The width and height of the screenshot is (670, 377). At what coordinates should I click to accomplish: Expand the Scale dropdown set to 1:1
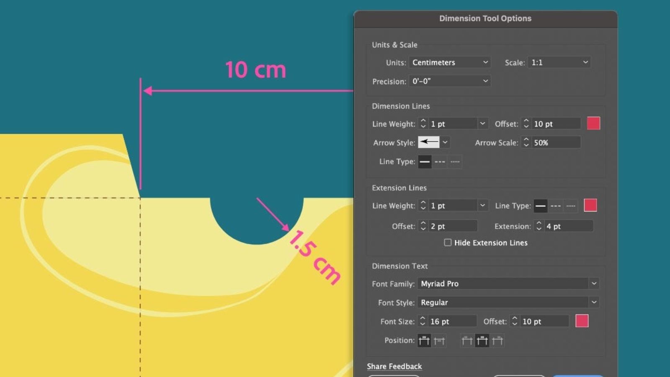[559, 62]
